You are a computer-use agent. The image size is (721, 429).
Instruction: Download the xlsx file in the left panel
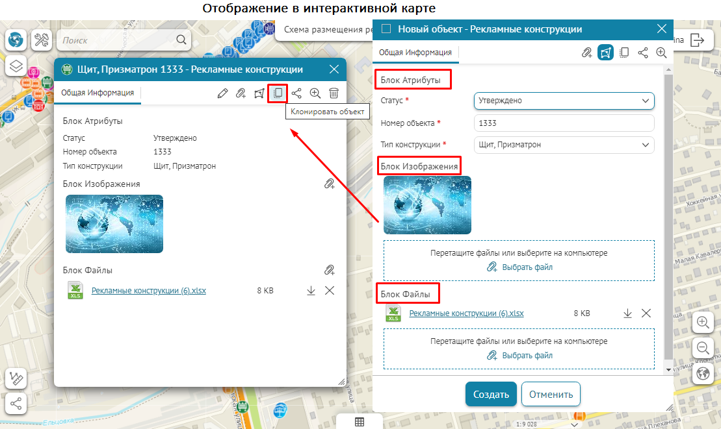(311, 291)
